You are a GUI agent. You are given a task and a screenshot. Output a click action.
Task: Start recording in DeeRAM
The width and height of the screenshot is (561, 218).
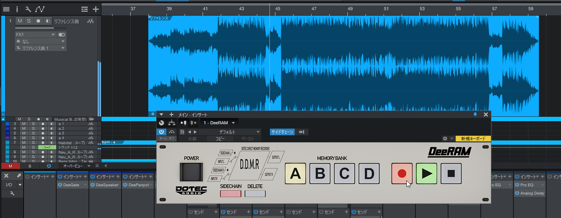(402, 174)
